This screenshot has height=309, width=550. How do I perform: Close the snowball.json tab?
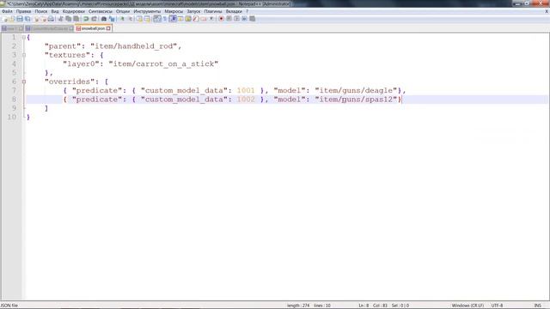pos(108,28)
